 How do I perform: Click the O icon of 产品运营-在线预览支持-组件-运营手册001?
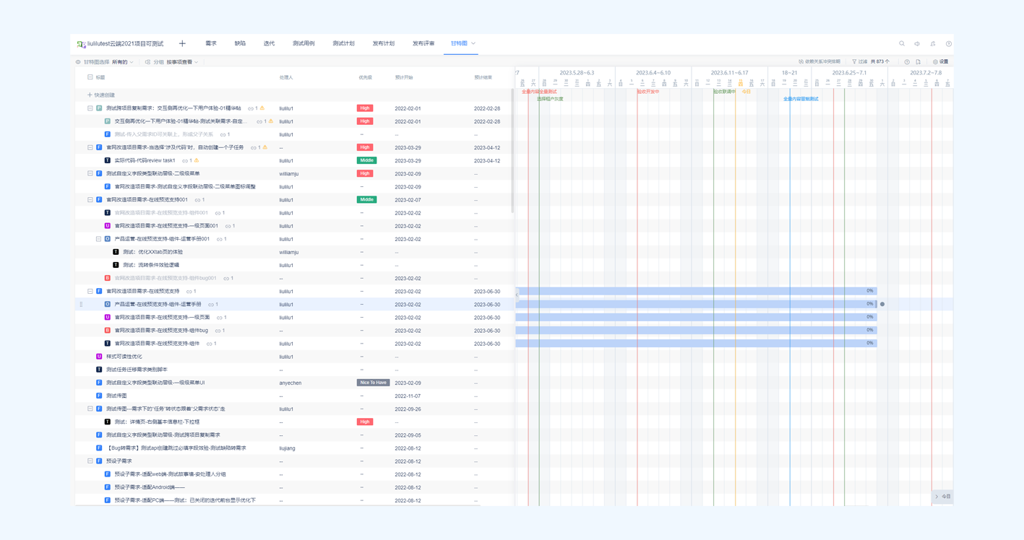pos(108,239)
